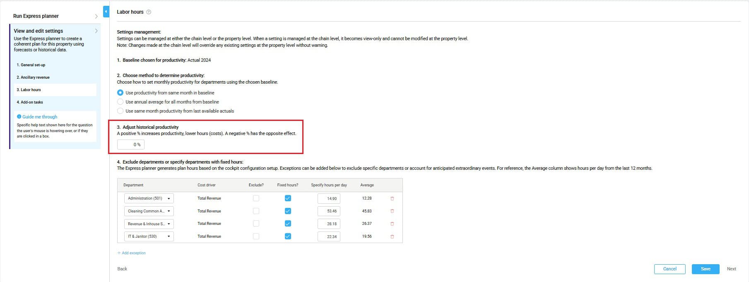Click the adjust historical productivity percentage field
The height and width of the screenshot is (282, 749).
[131, 145]
